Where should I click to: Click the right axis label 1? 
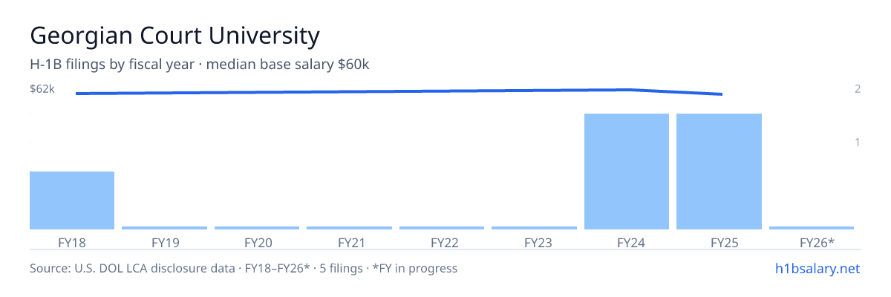pos(858,142)
